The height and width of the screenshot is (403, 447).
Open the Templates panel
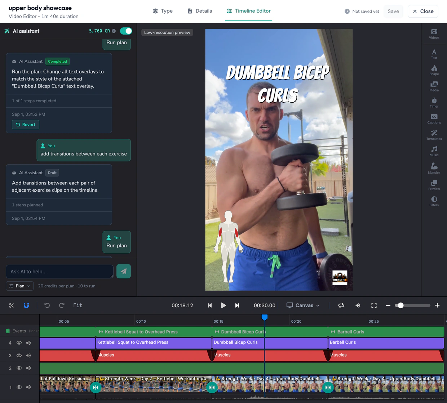pyautogui.click(x=434, y=135)
